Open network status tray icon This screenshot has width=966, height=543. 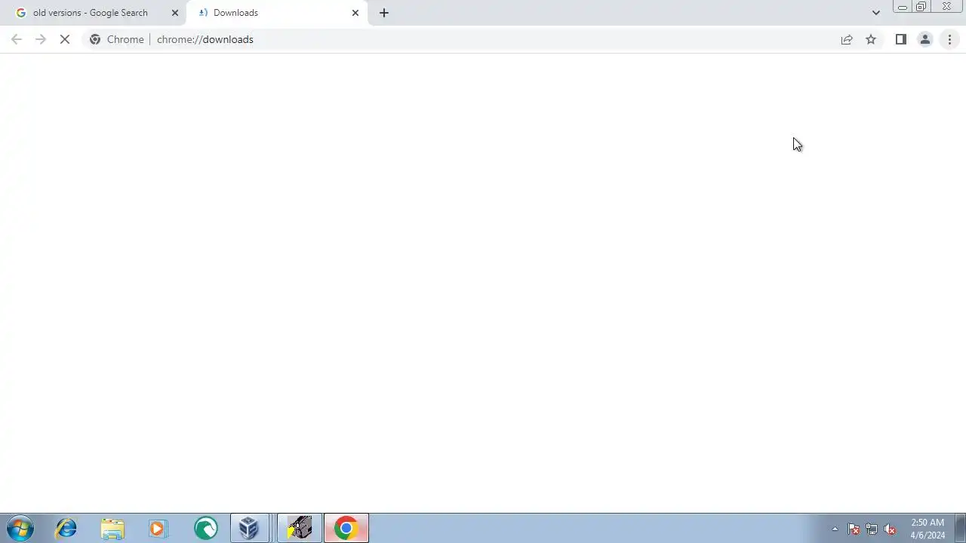tap(872, 529)
